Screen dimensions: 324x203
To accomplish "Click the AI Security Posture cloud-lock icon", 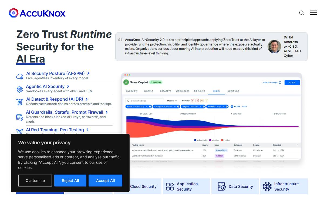I will point(20,76).
